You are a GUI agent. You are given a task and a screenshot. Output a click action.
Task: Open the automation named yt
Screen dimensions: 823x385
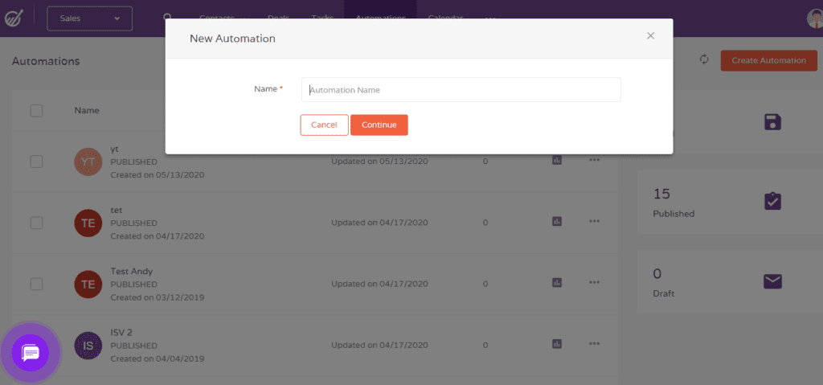pos(115,149)
